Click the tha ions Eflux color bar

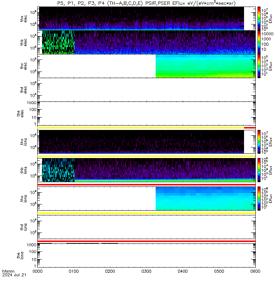259,142
